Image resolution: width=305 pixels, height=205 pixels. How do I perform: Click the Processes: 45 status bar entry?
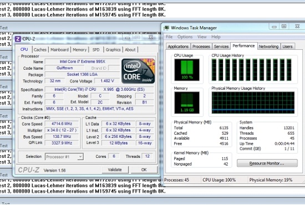tap(176, 180)
